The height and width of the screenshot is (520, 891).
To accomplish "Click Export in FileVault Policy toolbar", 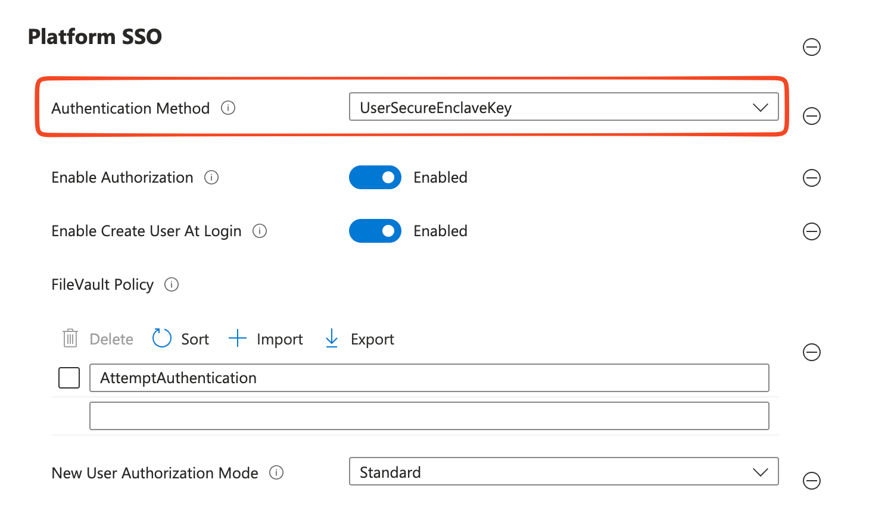I will coord(360,339).
